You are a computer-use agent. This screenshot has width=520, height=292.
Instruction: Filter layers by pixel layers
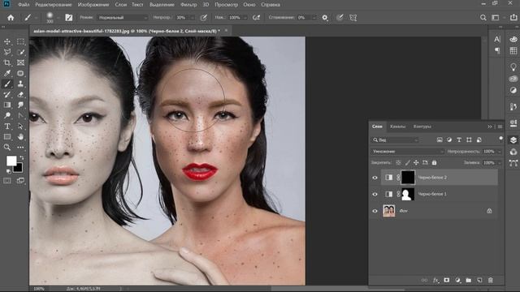click(440, 140)
